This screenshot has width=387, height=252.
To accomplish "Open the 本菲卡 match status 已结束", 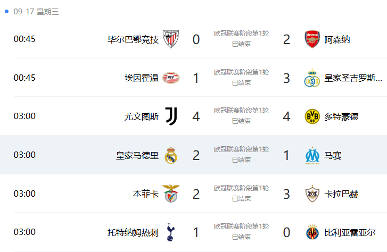I will pos(241,198).
